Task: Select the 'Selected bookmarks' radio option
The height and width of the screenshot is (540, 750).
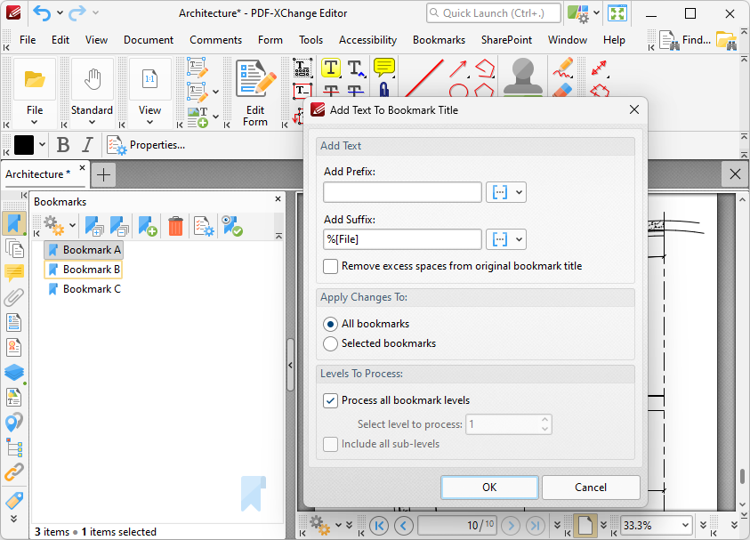Action: [331, 343]
